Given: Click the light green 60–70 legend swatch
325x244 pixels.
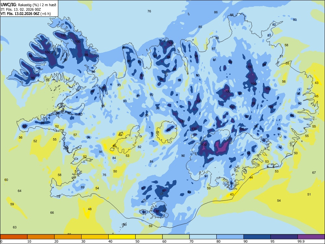Looking at the screenshot, I should coord(176,237).
